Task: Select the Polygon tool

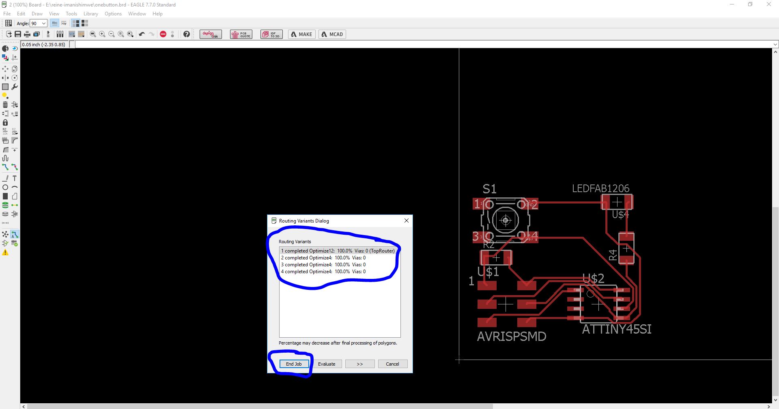Action: tap(15, 196)
